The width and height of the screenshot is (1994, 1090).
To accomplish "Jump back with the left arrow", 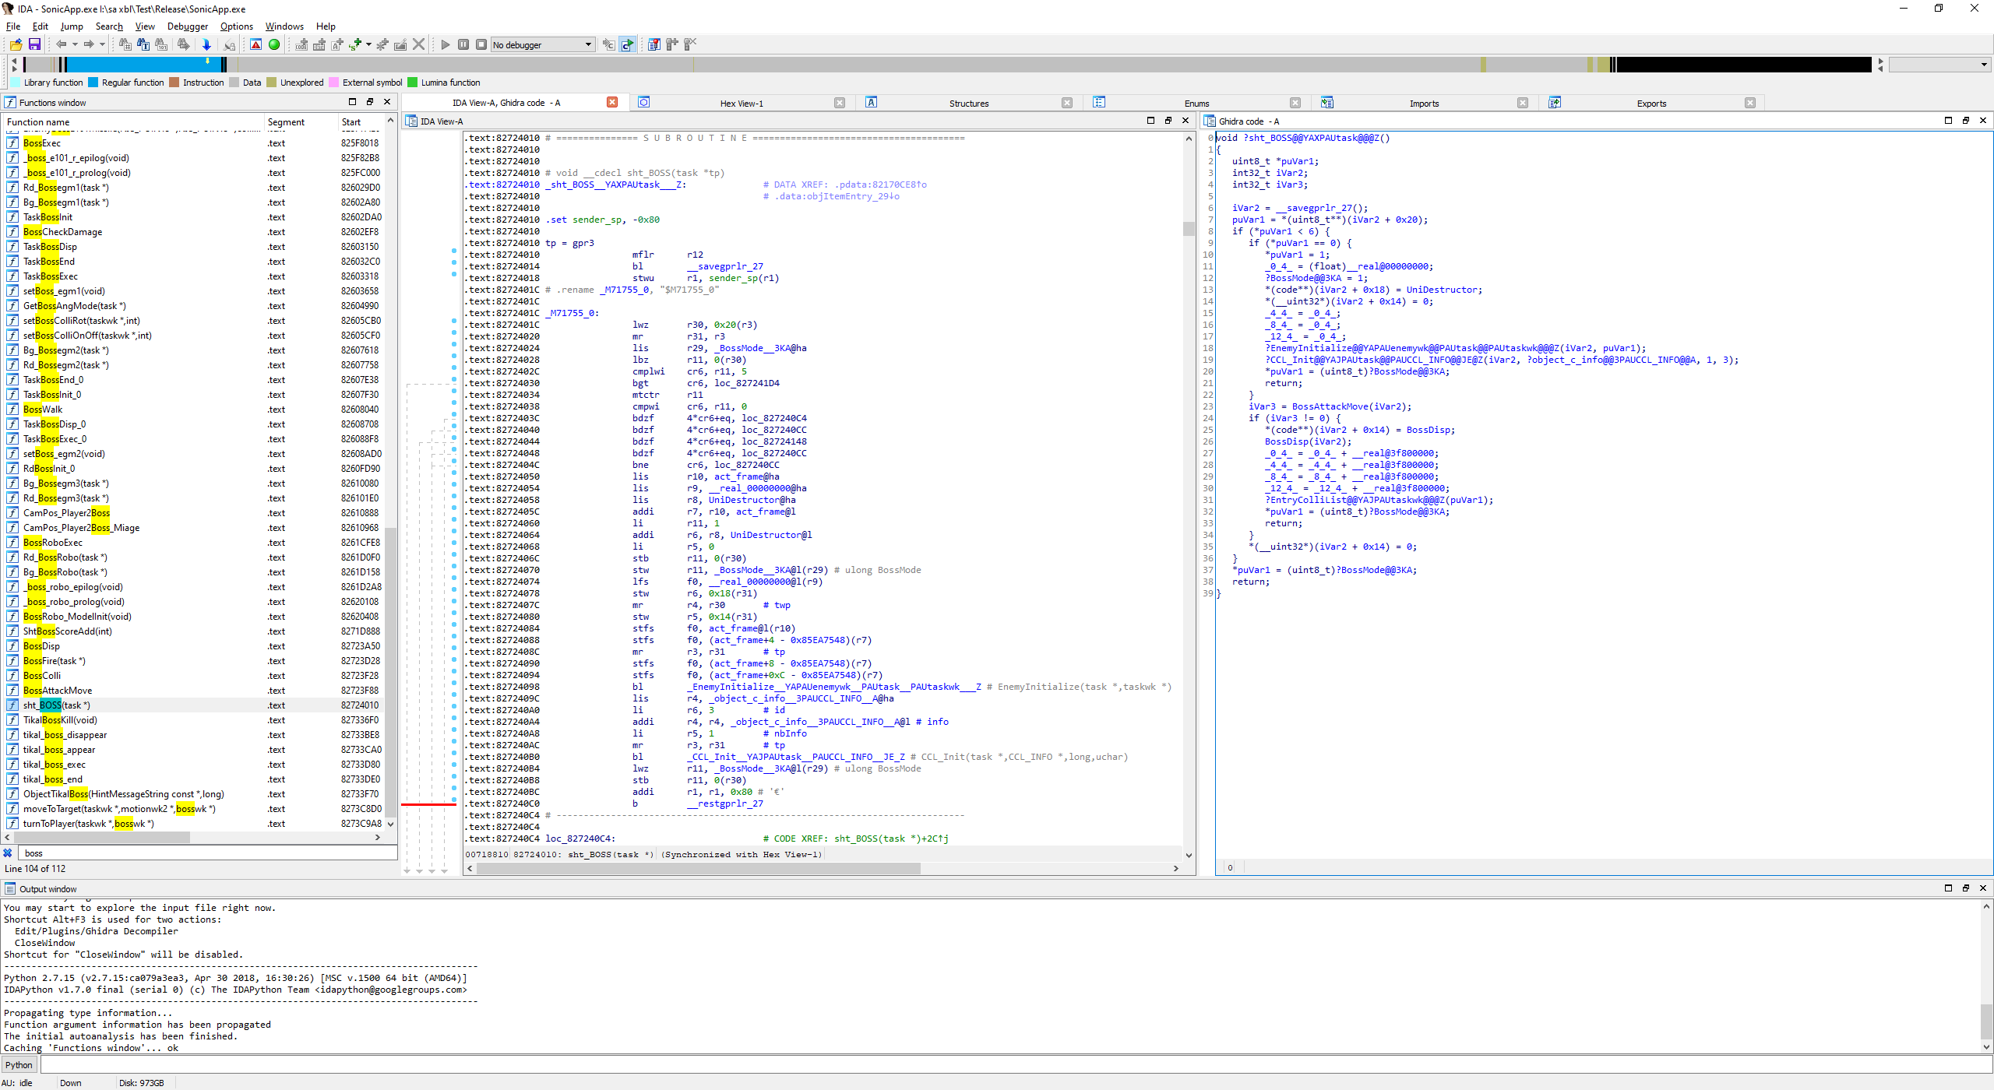I will 61,44.
